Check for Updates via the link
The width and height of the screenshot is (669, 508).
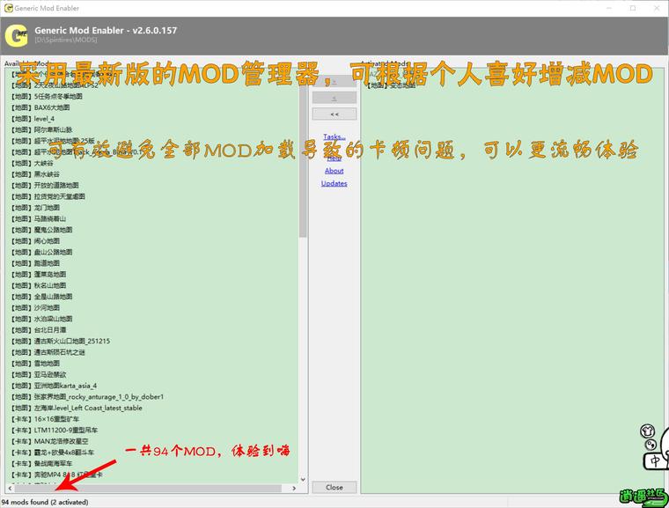point(334,183)
